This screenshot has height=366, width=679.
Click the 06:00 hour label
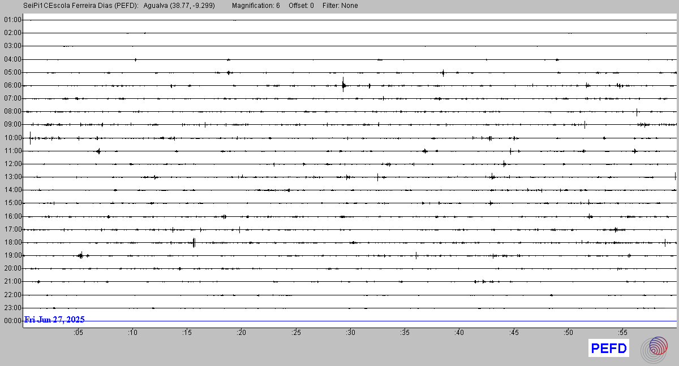click(12, 85)
